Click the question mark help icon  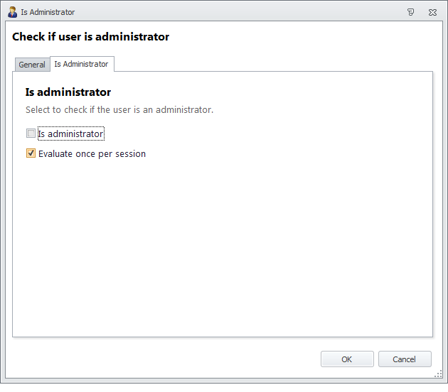pyautogui.click(x=410, y=12)
